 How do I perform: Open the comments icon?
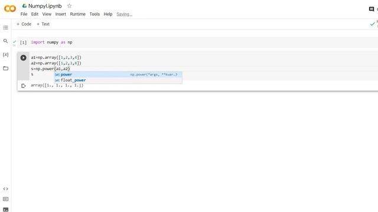click(372, 9)
